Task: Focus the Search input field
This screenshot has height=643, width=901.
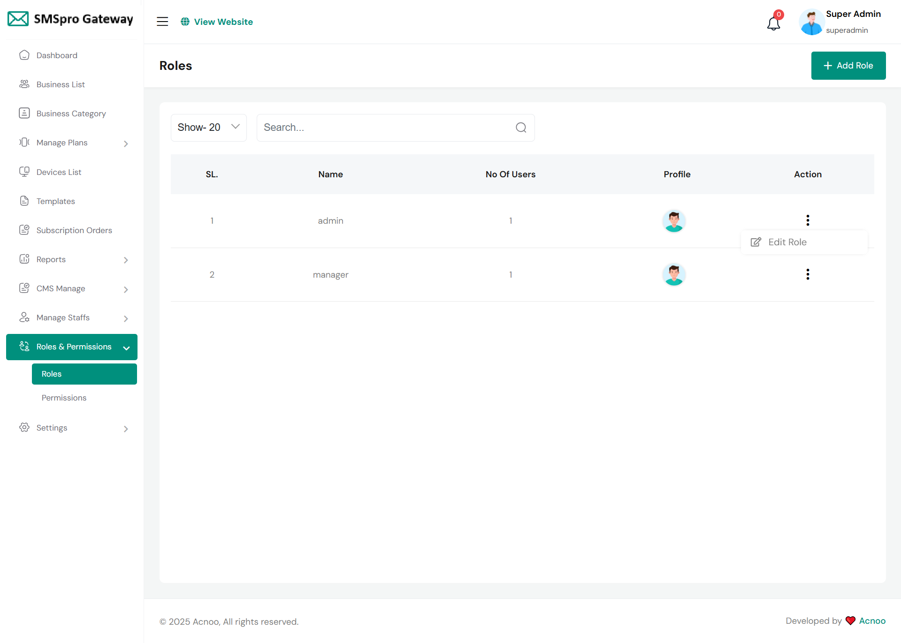Action: point(385,128)
